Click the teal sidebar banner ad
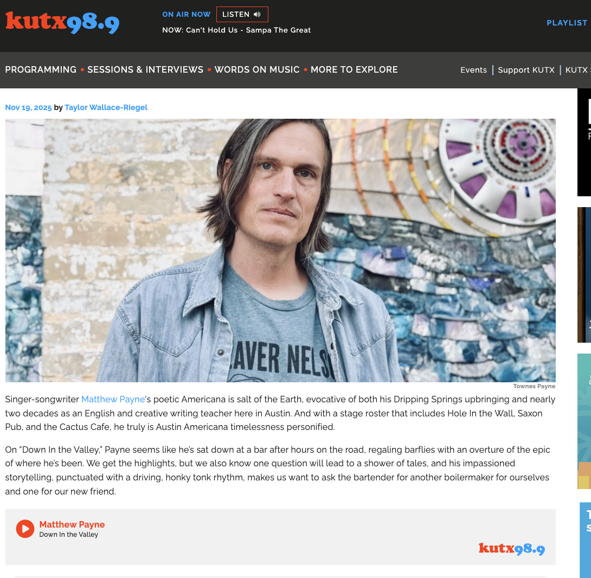 pos(584,421)
